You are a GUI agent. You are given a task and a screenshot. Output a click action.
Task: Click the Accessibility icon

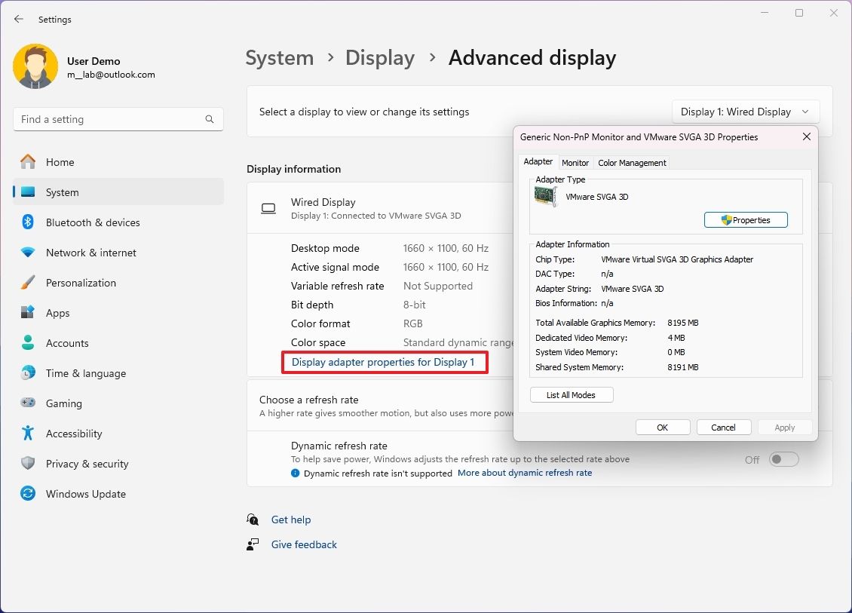pos(27,434)
